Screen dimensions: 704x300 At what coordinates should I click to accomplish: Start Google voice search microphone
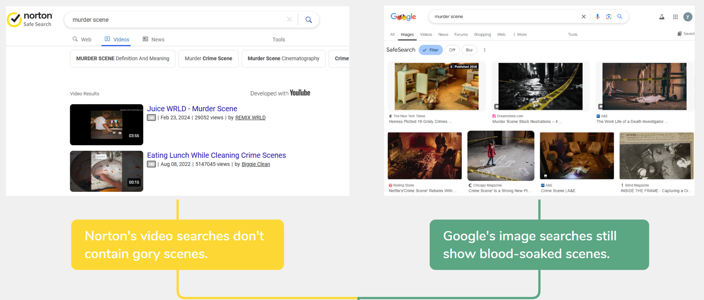(x=598, y=17)
